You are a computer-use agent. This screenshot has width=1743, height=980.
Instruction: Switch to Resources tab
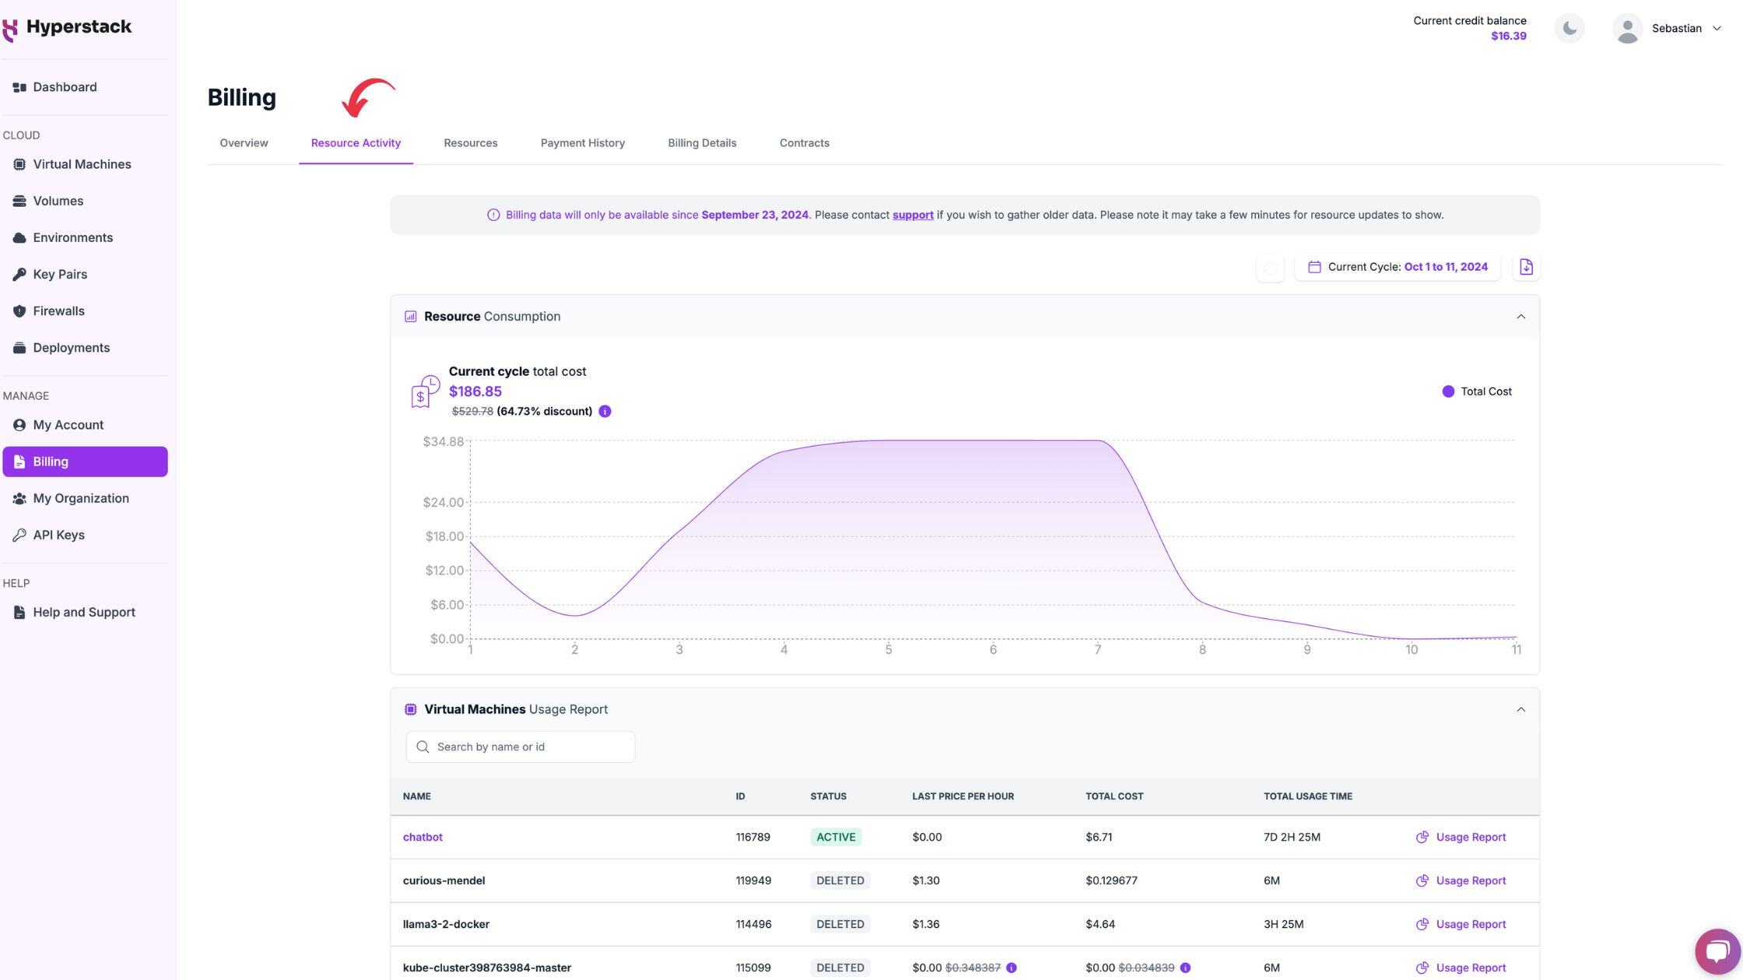coord(471,143)
